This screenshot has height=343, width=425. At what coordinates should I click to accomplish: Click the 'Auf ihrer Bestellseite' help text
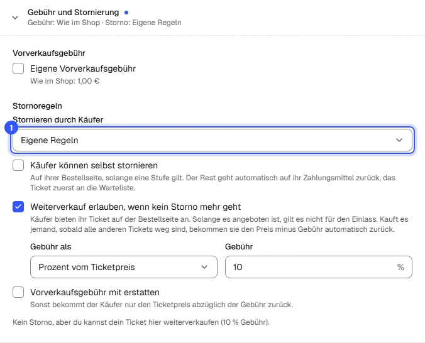pyautogui.click(x=213, y=183)
